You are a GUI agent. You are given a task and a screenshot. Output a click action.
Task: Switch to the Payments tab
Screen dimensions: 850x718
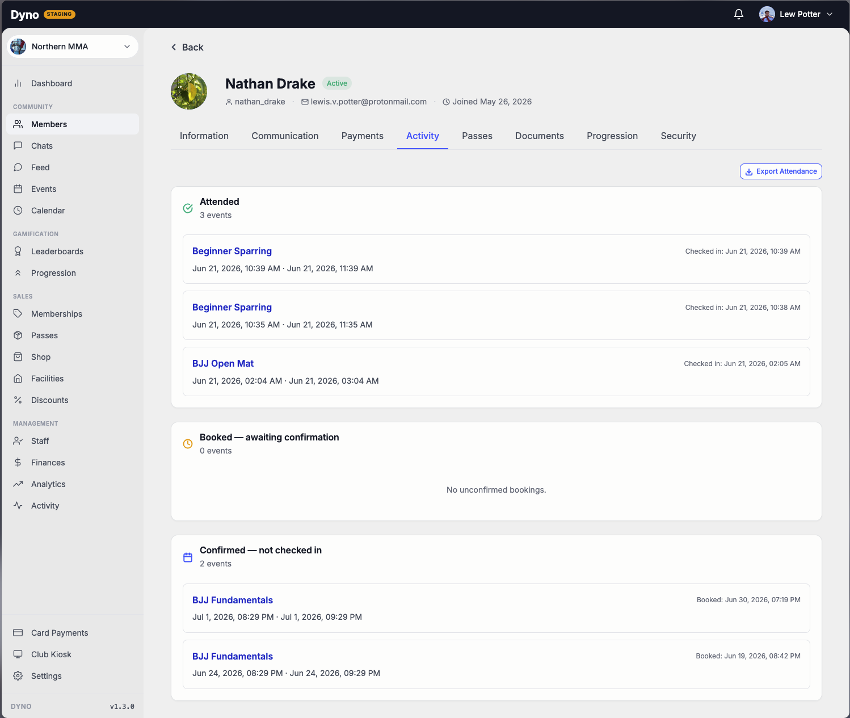(363, 136)
